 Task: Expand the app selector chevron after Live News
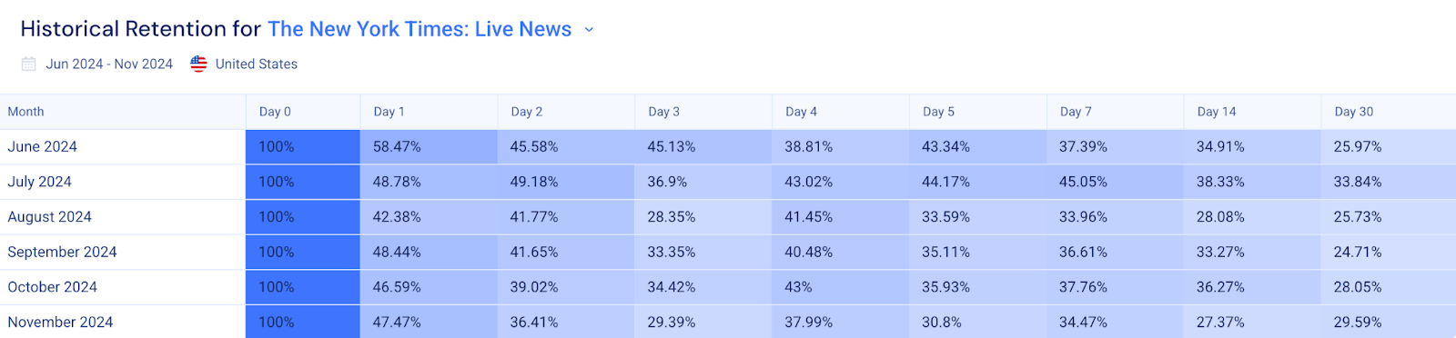[589, 30]
